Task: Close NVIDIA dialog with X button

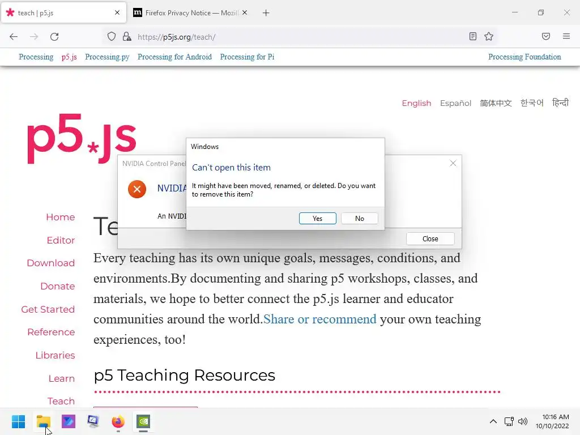Action: pyautogui.click(x=453, y=163)
